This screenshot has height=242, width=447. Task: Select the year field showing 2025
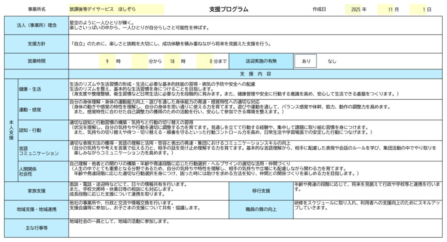(353, 9)
